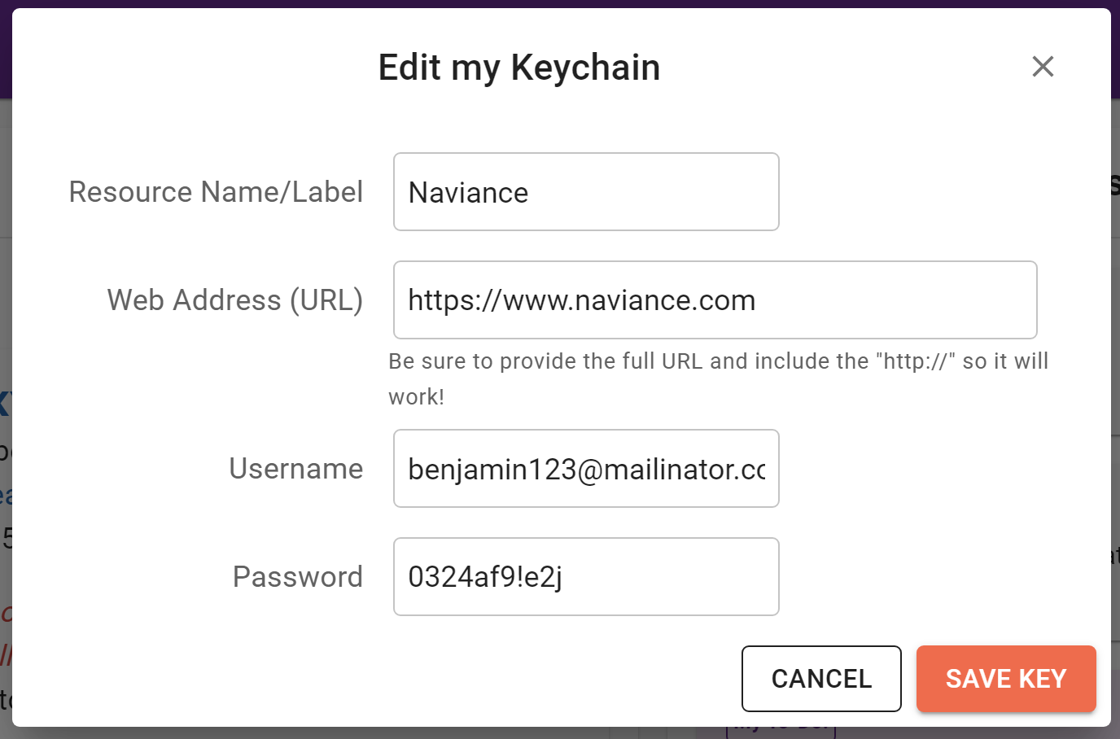Click the 'Web Address (URL)' label text
This screenshot has width=1120, height=739.
(x=234, y=300)
